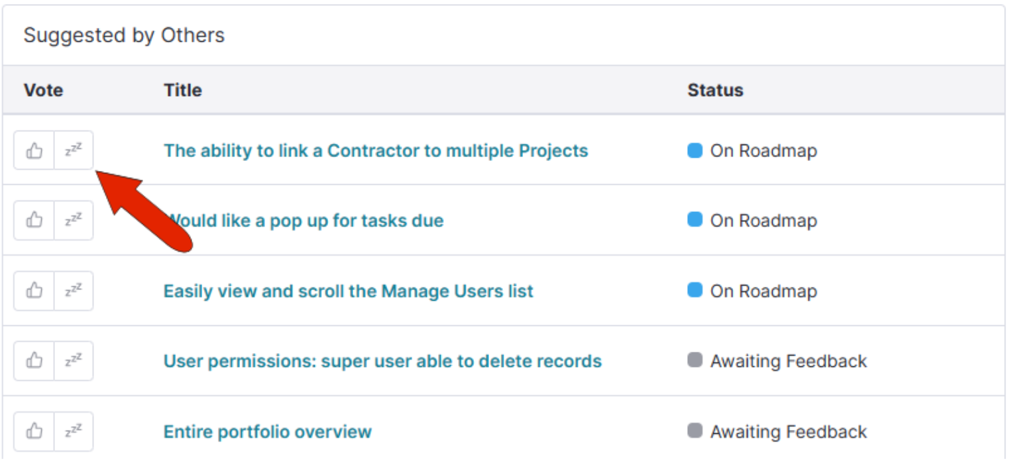Screen dimensions: 1010x467
Task: Upvote 'User permissions: super user' suggestion
Action: pyautogui.click(x=34, y=361)
